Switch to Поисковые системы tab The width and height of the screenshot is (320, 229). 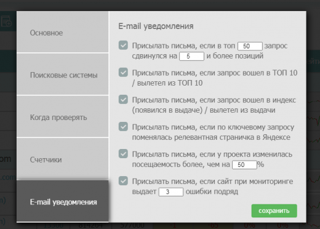[63, 74]
